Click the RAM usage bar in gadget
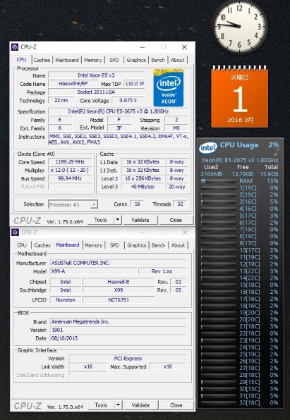 tap(218, 181)
